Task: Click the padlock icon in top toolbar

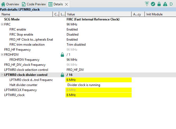Action: [x=159, y=4]
